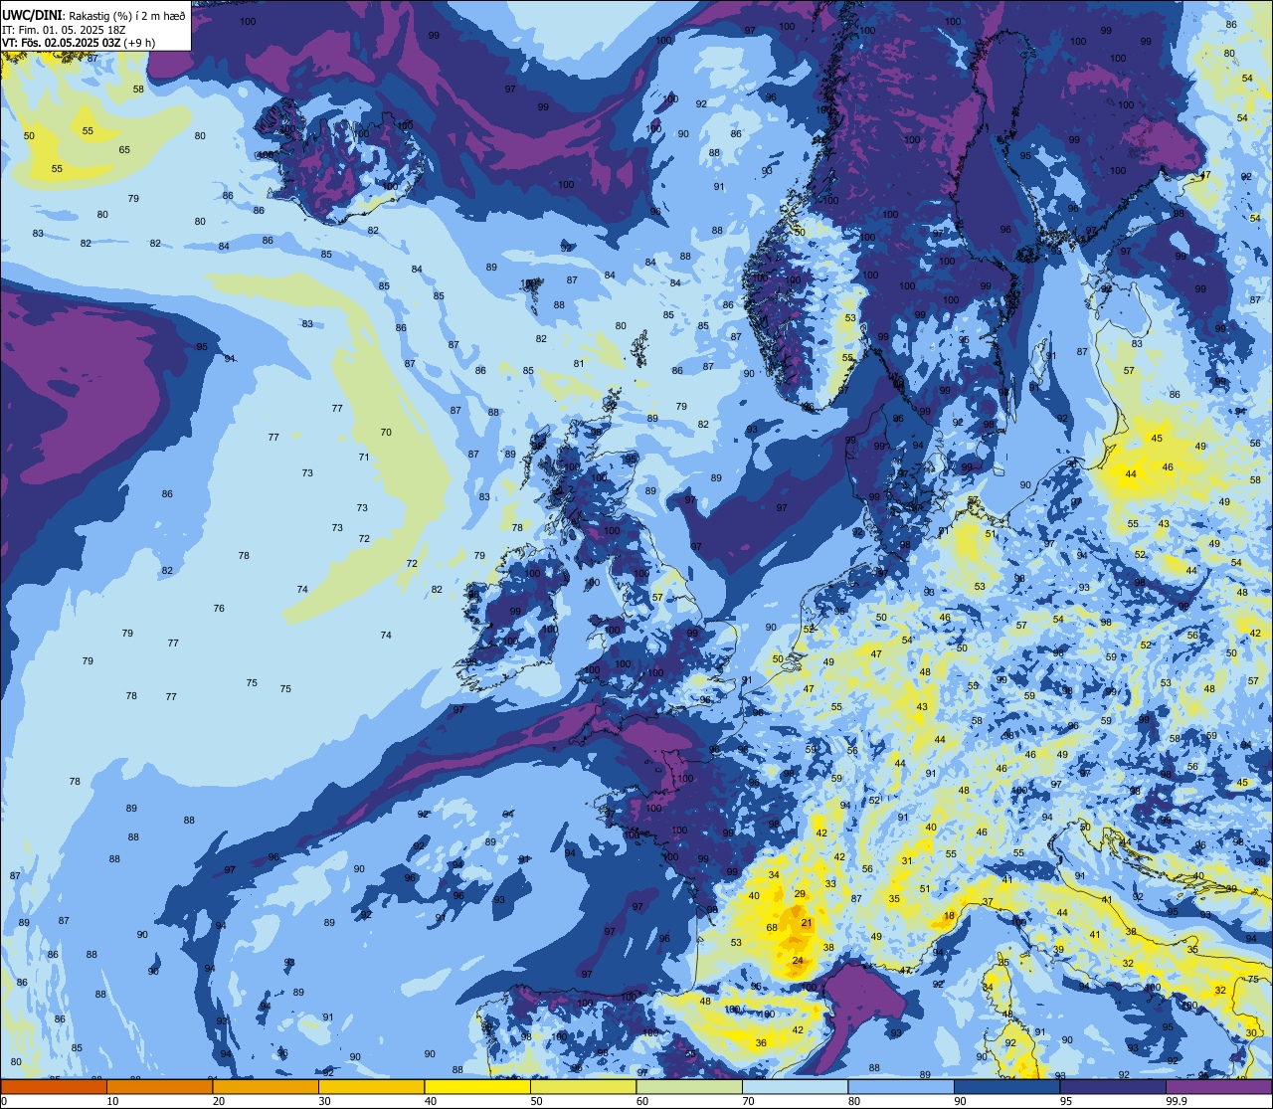Click the humidity value "70" in the Atlantic pale green band
Image resolution: width=1273 pixels, height=1109 pixels.
[x=386, y=433]
